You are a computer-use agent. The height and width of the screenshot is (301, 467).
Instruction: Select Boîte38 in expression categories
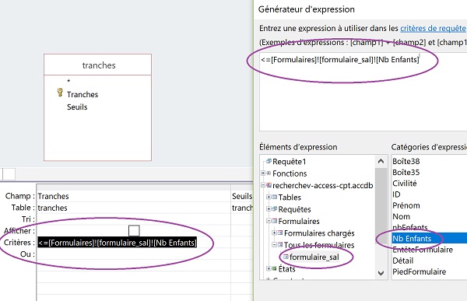click(406, 161)
